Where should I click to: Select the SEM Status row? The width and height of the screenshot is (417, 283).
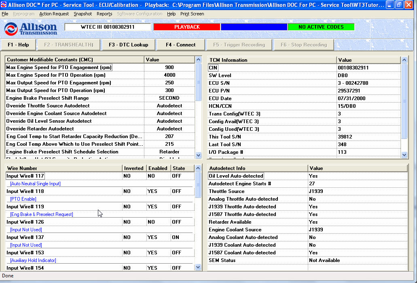tap(308, 260)
